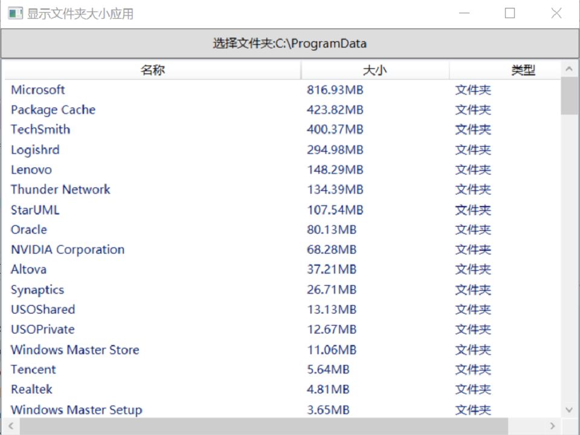Screen dimensions: 580x435
Task: Click the vertical scrollbar up arrow
Action: click(569, 69)
